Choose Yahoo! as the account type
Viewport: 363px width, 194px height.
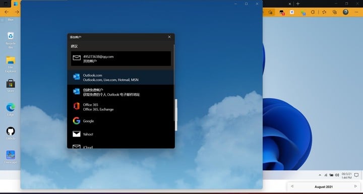(120, 134)
